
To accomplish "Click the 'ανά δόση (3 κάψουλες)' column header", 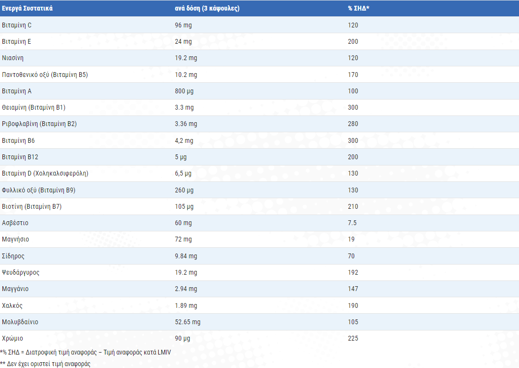I will [207, 8].
